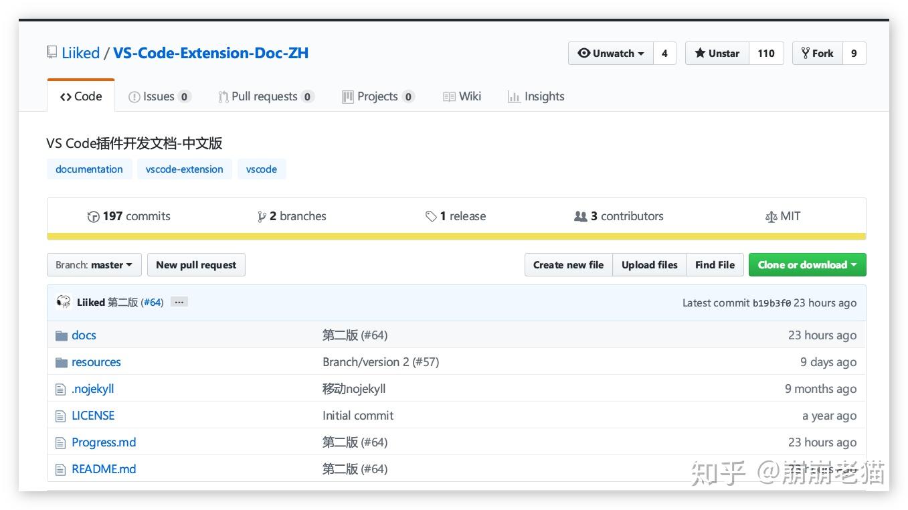Click the MIT license scale icon
The image size is (908, 510).
[771, 216]
